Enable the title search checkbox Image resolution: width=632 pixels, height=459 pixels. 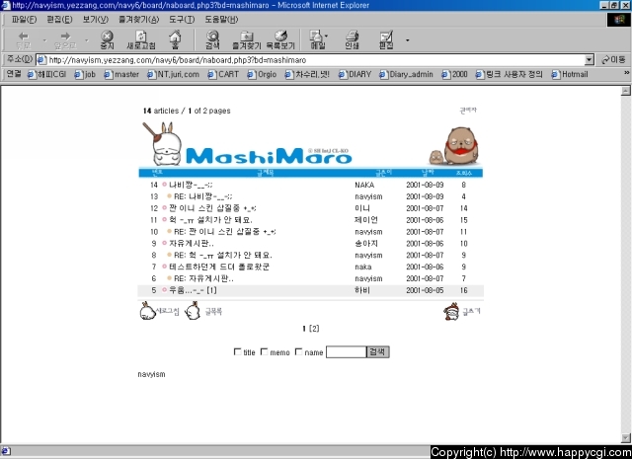[237, 351]
